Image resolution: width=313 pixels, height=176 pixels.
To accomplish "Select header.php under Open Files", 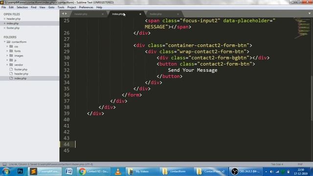I will point(14,19).
